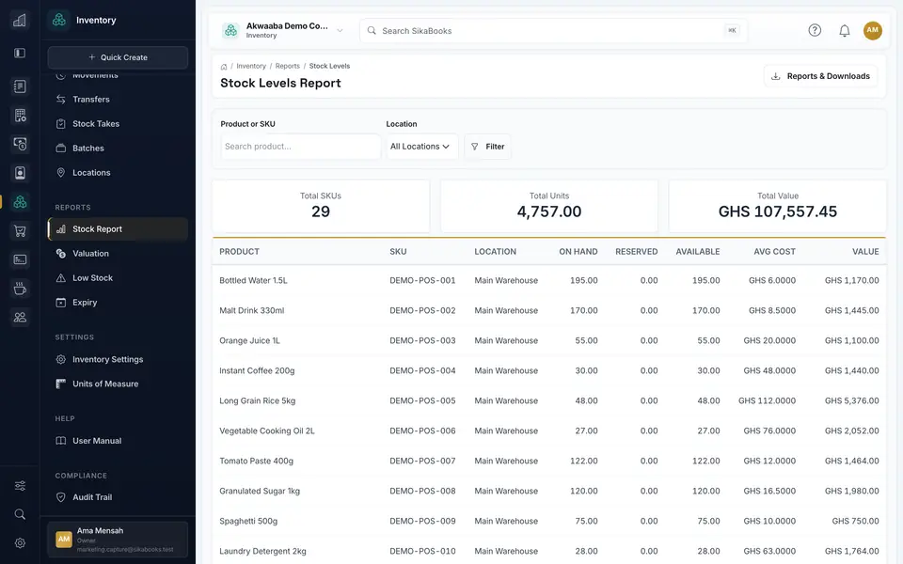Toggle the sidebar panel icon in the rail

coord(20,53)
